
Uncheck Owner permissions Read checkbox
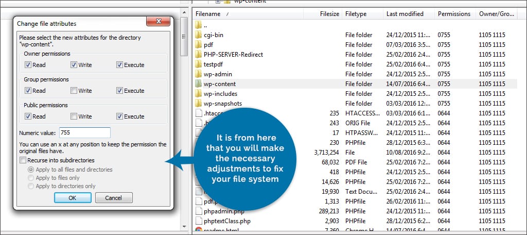(28, 64)
